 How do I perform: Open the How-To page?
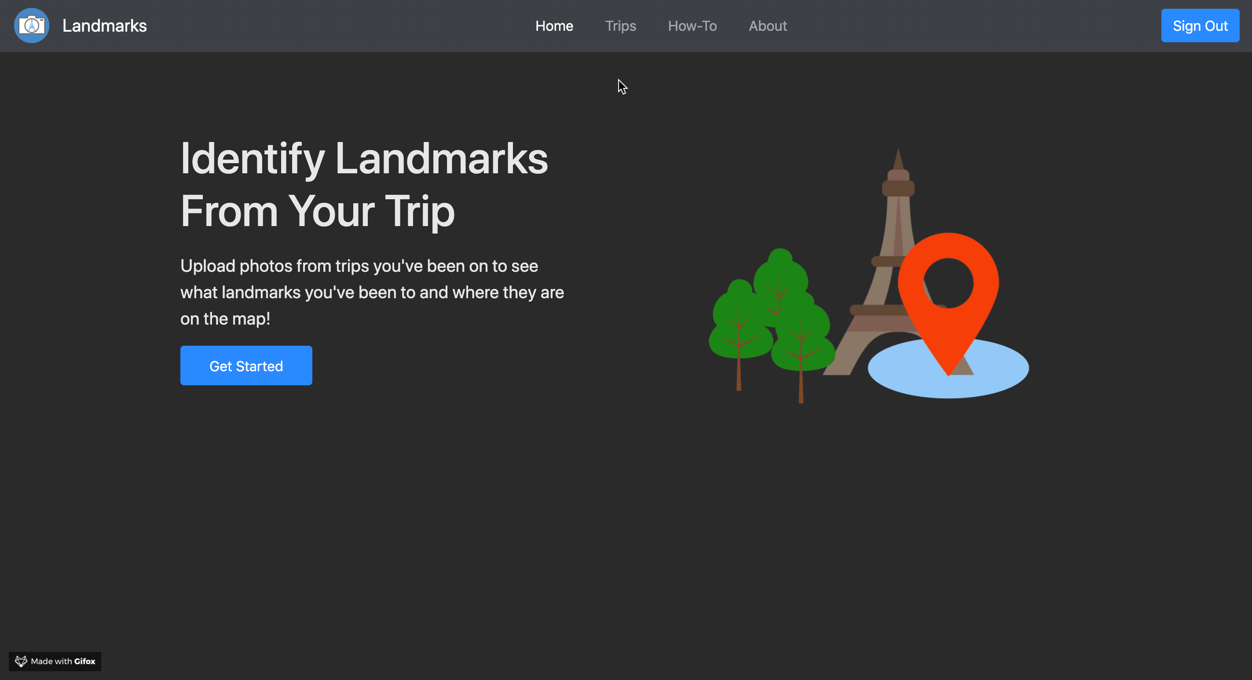point(692,26)
